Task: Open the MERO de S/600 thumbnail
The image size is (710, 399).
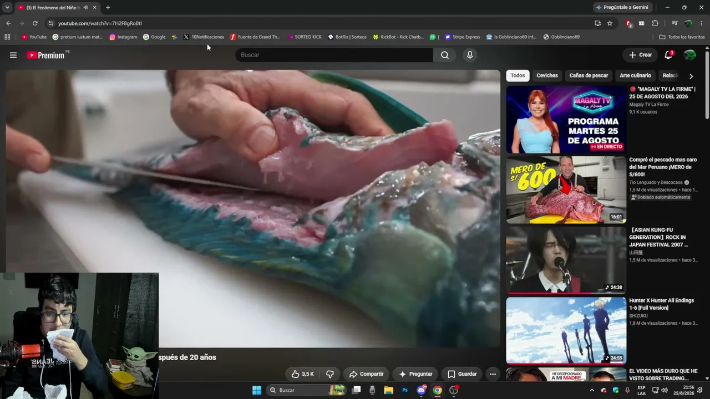Action: pos(566,190)
